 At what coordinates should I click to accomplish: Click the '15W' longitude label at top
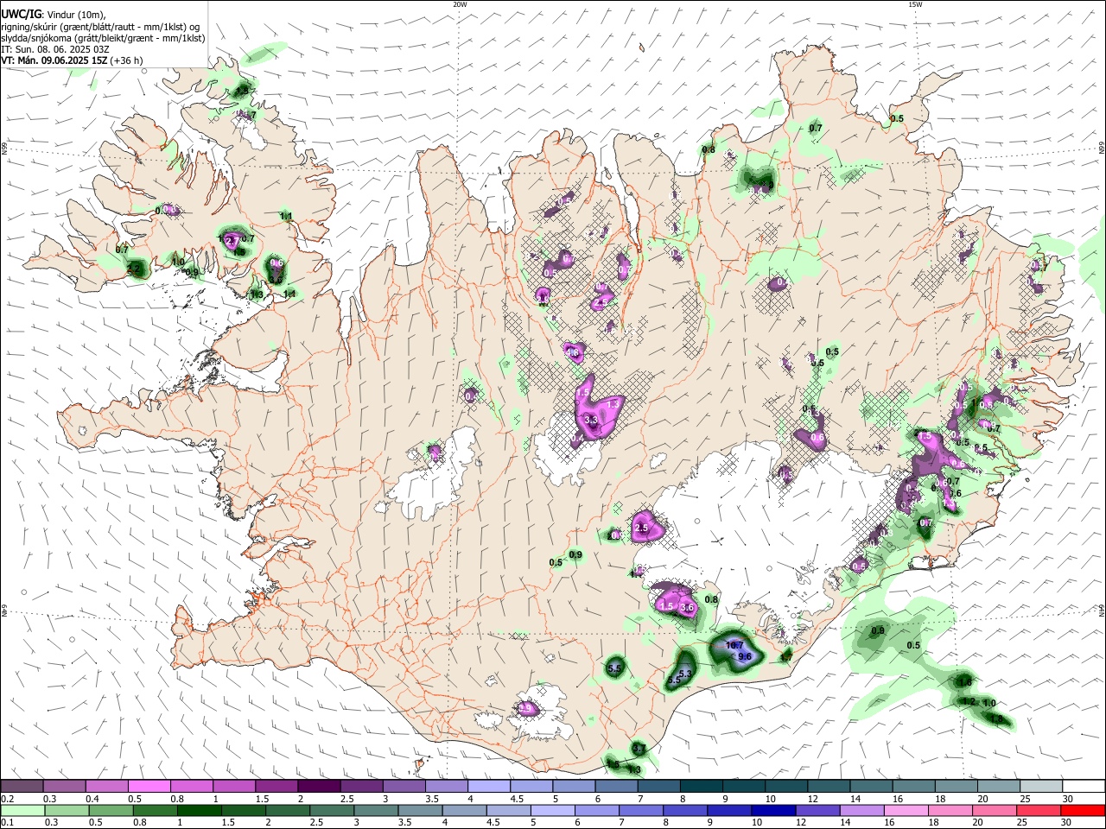coord(914,4)
